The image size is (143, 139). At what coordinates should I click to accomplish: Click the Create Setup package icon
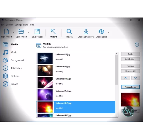point(101,31)
